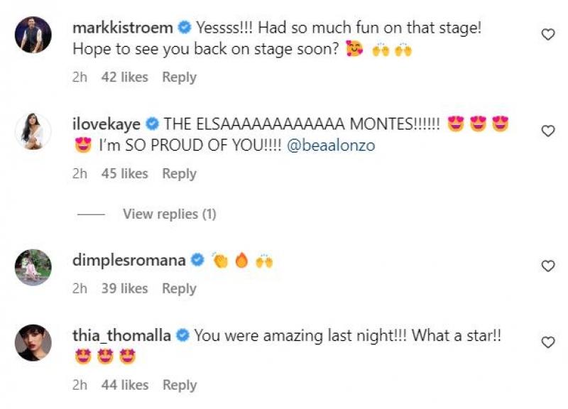Heart thia_thomalla's comment

point(547,342)
